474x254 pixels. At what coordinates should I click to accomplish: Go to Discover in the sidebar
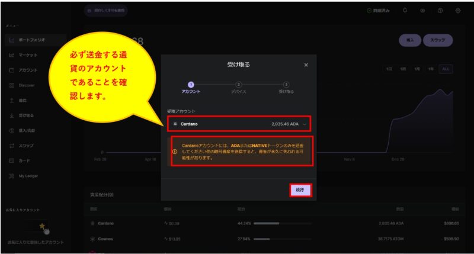click(x=26, y=85)
